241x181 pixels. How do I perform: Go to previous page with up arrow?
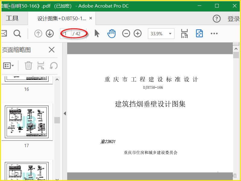(38, 33)
